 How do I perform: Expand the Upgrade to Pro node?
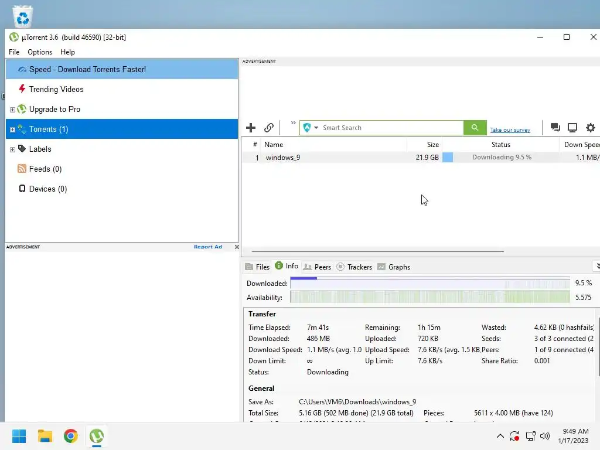(x=12, y=110)
